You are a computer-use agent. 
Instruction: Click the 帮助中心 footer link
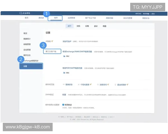pos(104,117)
